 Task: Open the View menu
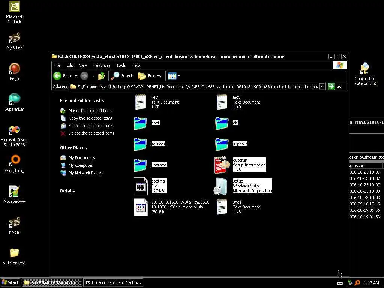83,65
